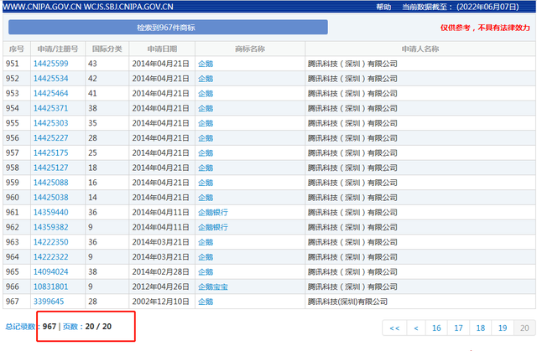The height and width of the screenshot is (351, 537).
Task: Click sequence number 958
Action: [x=13, y=168]
